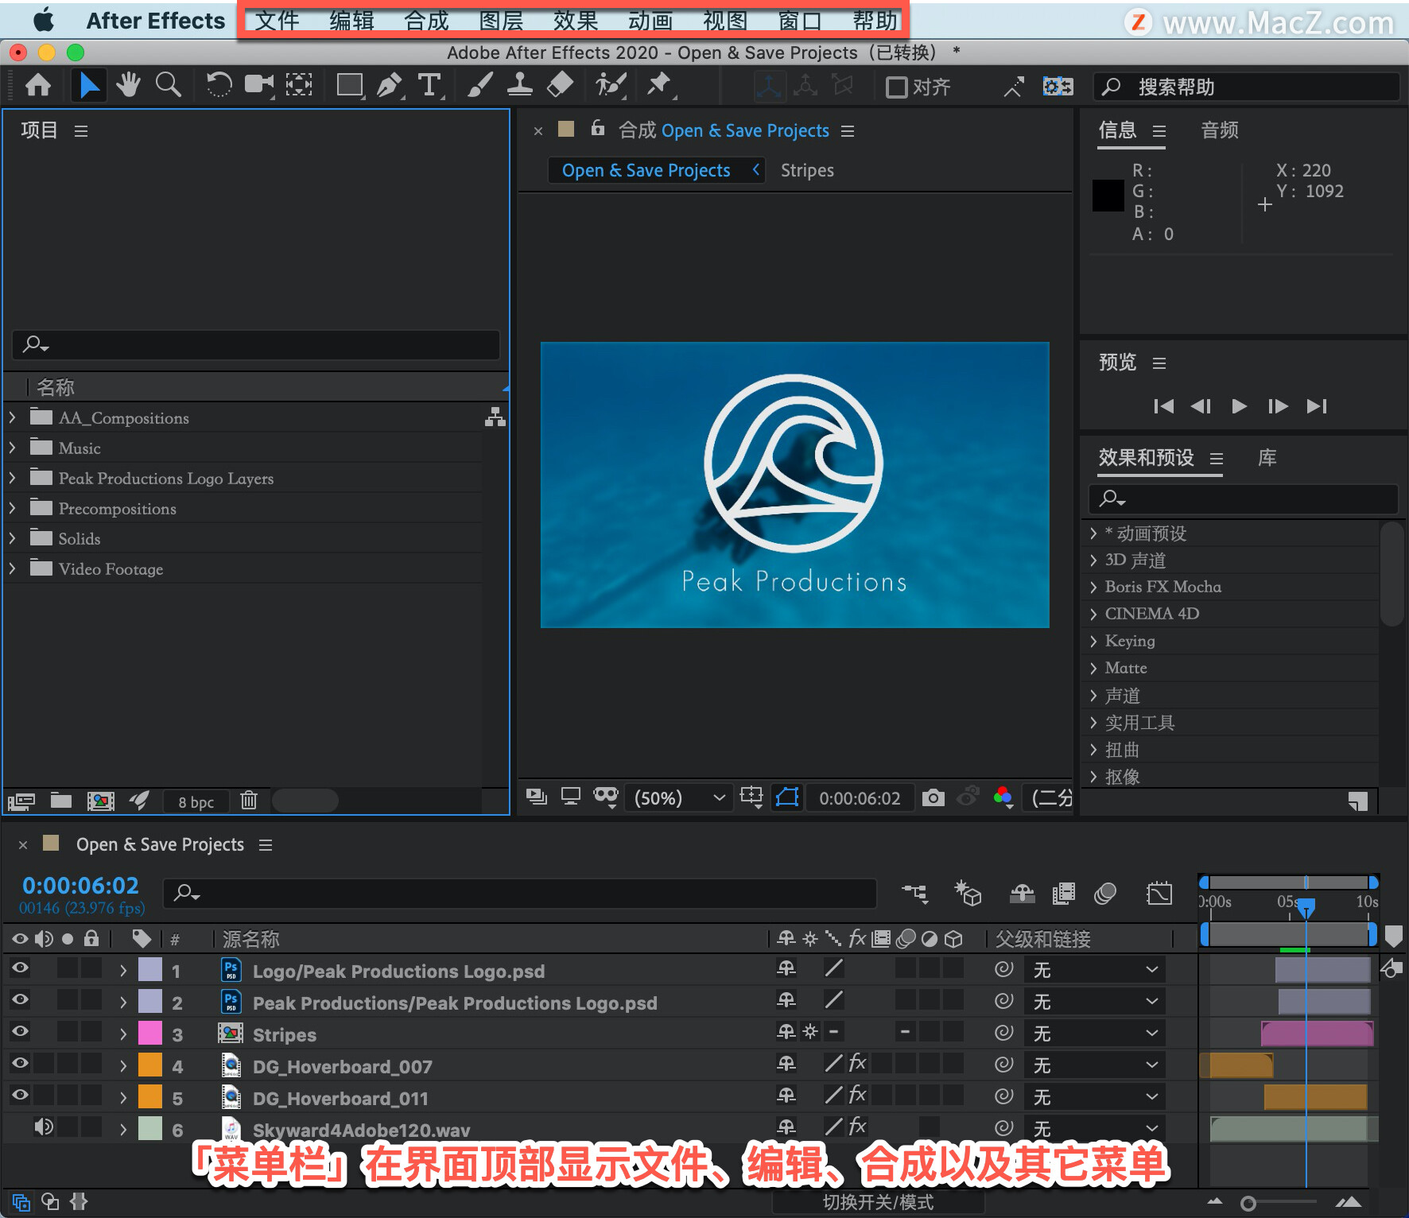
Task: Click the pink label swatch of Stripes layer
Action: tap(150, 1033)
